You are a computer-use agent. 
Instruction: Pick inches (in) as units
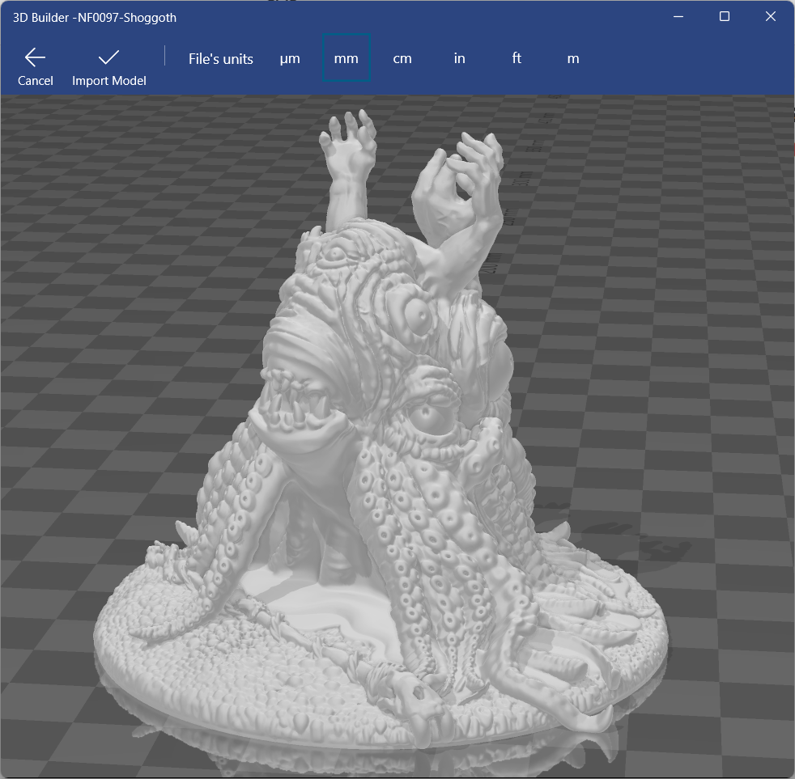click(x=459, y=58)
